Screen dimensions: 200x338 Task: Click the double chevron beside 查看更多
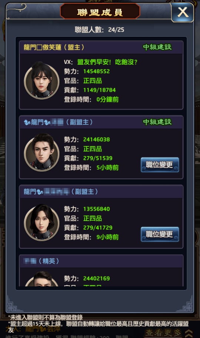coord(189,333)
